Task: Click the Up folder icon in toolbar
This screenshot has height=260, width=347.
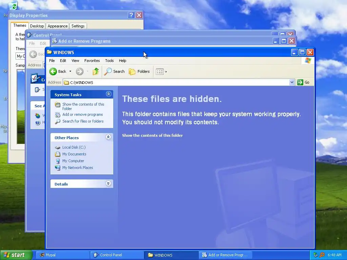Action: click(x=96, y=71)
